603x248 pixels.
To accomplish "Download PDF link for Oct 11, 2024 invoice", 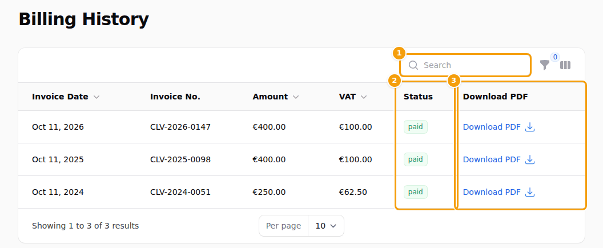I will pyautogui.click(x=499, y=192).
